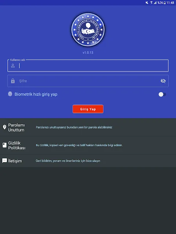Image resolution: width=176 pixels, height=234 pixels.
Task: Open the İletişim menu entry
Action: (88, 161)
